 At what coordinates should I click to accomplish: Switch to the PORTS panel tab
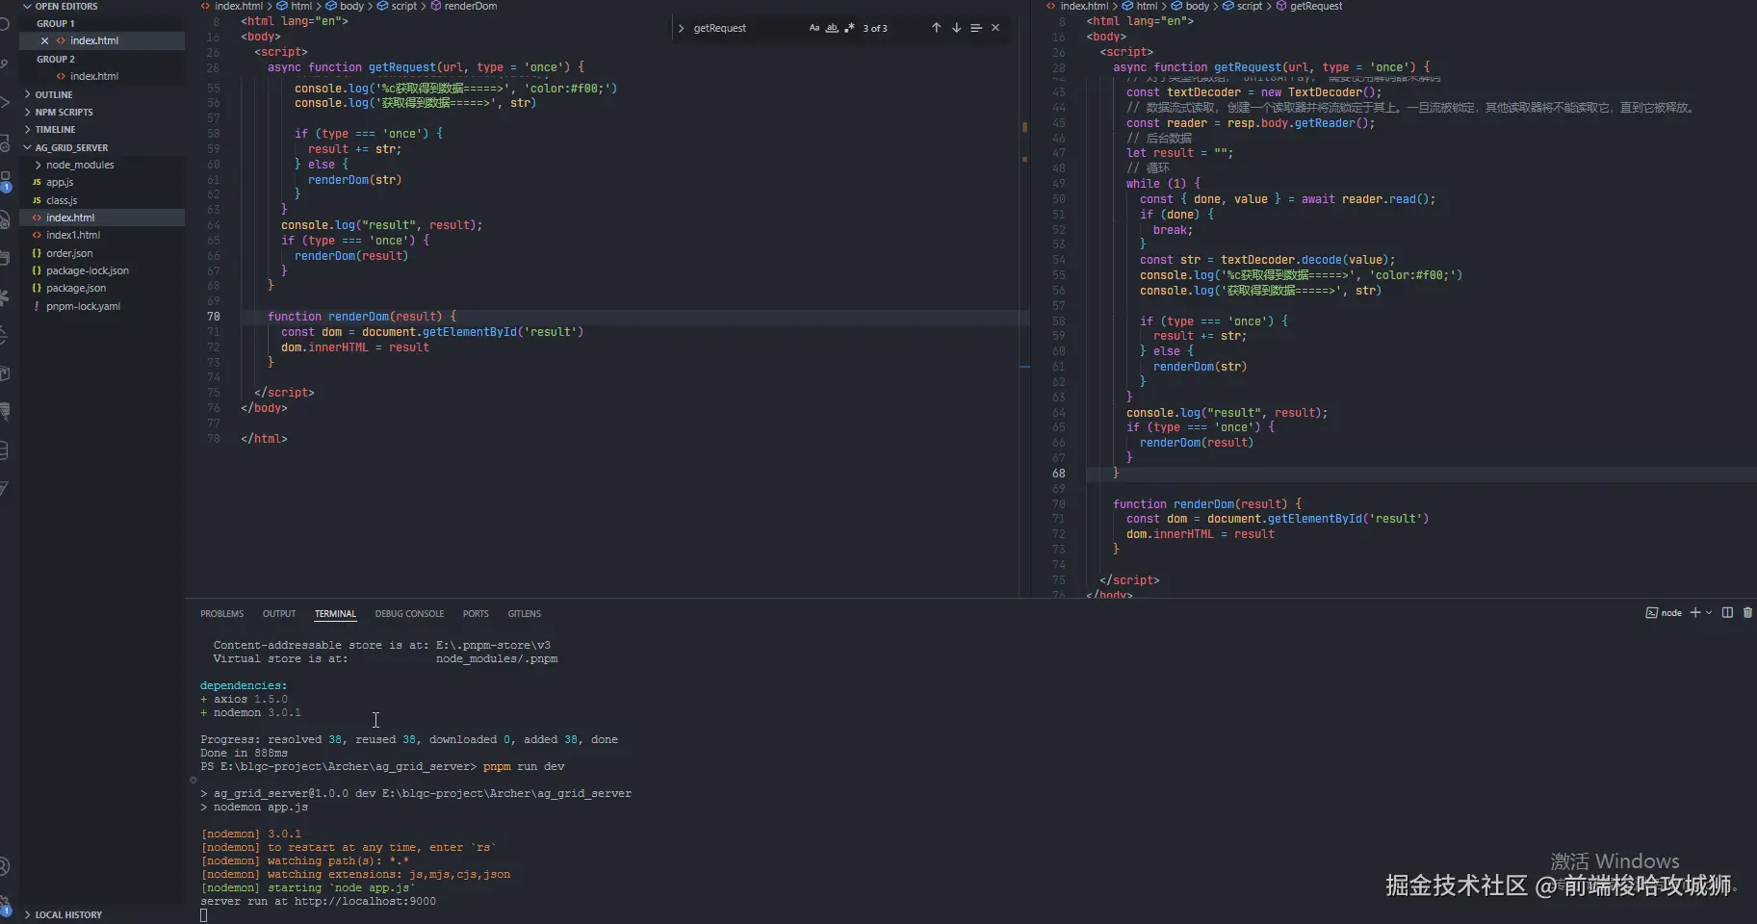(476, 613)
